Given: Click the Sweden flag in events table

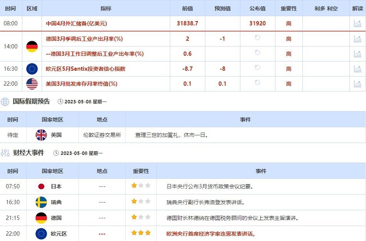Looking at the screenshot, I should pos(41,202).
